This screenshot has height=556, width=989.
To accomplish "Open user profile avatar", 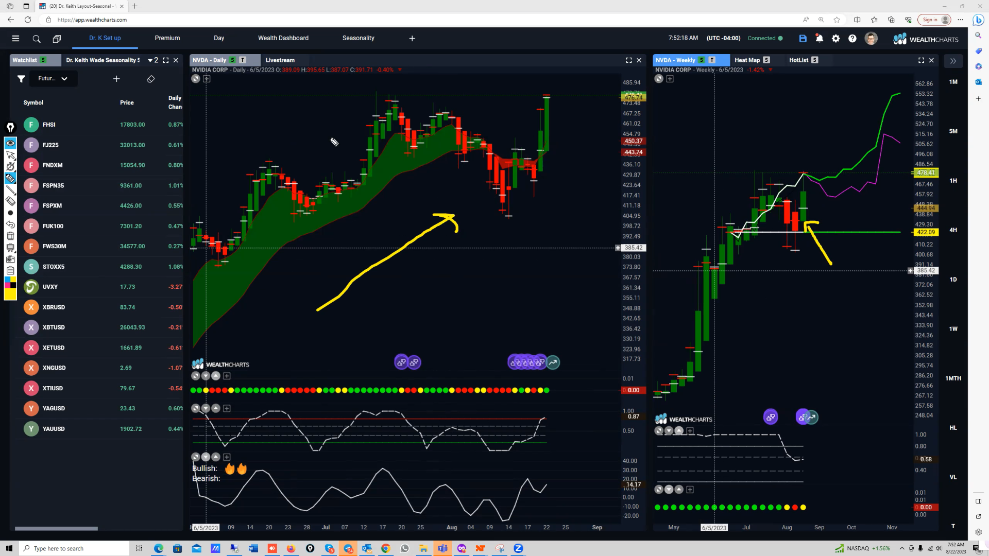I will (x=871, y=39).
